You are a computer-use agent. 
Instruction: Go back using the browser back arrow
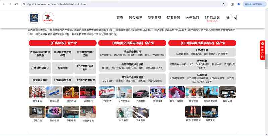(x=4, y=4)
